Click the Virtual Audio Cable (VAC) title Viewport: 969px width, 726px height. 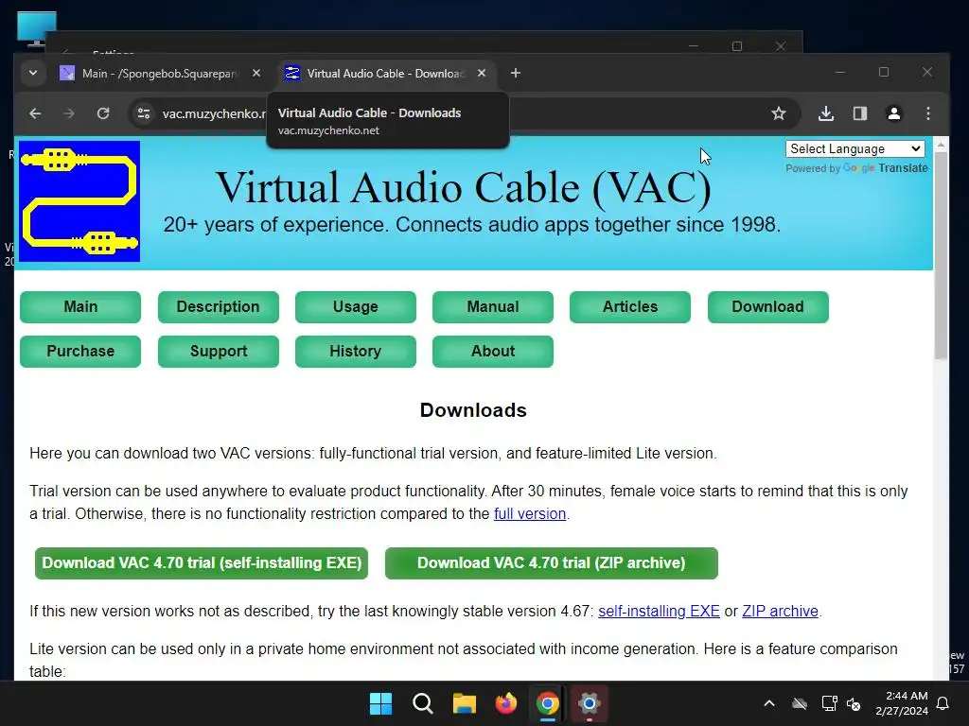pyautogui.click(x=464, y=187)
